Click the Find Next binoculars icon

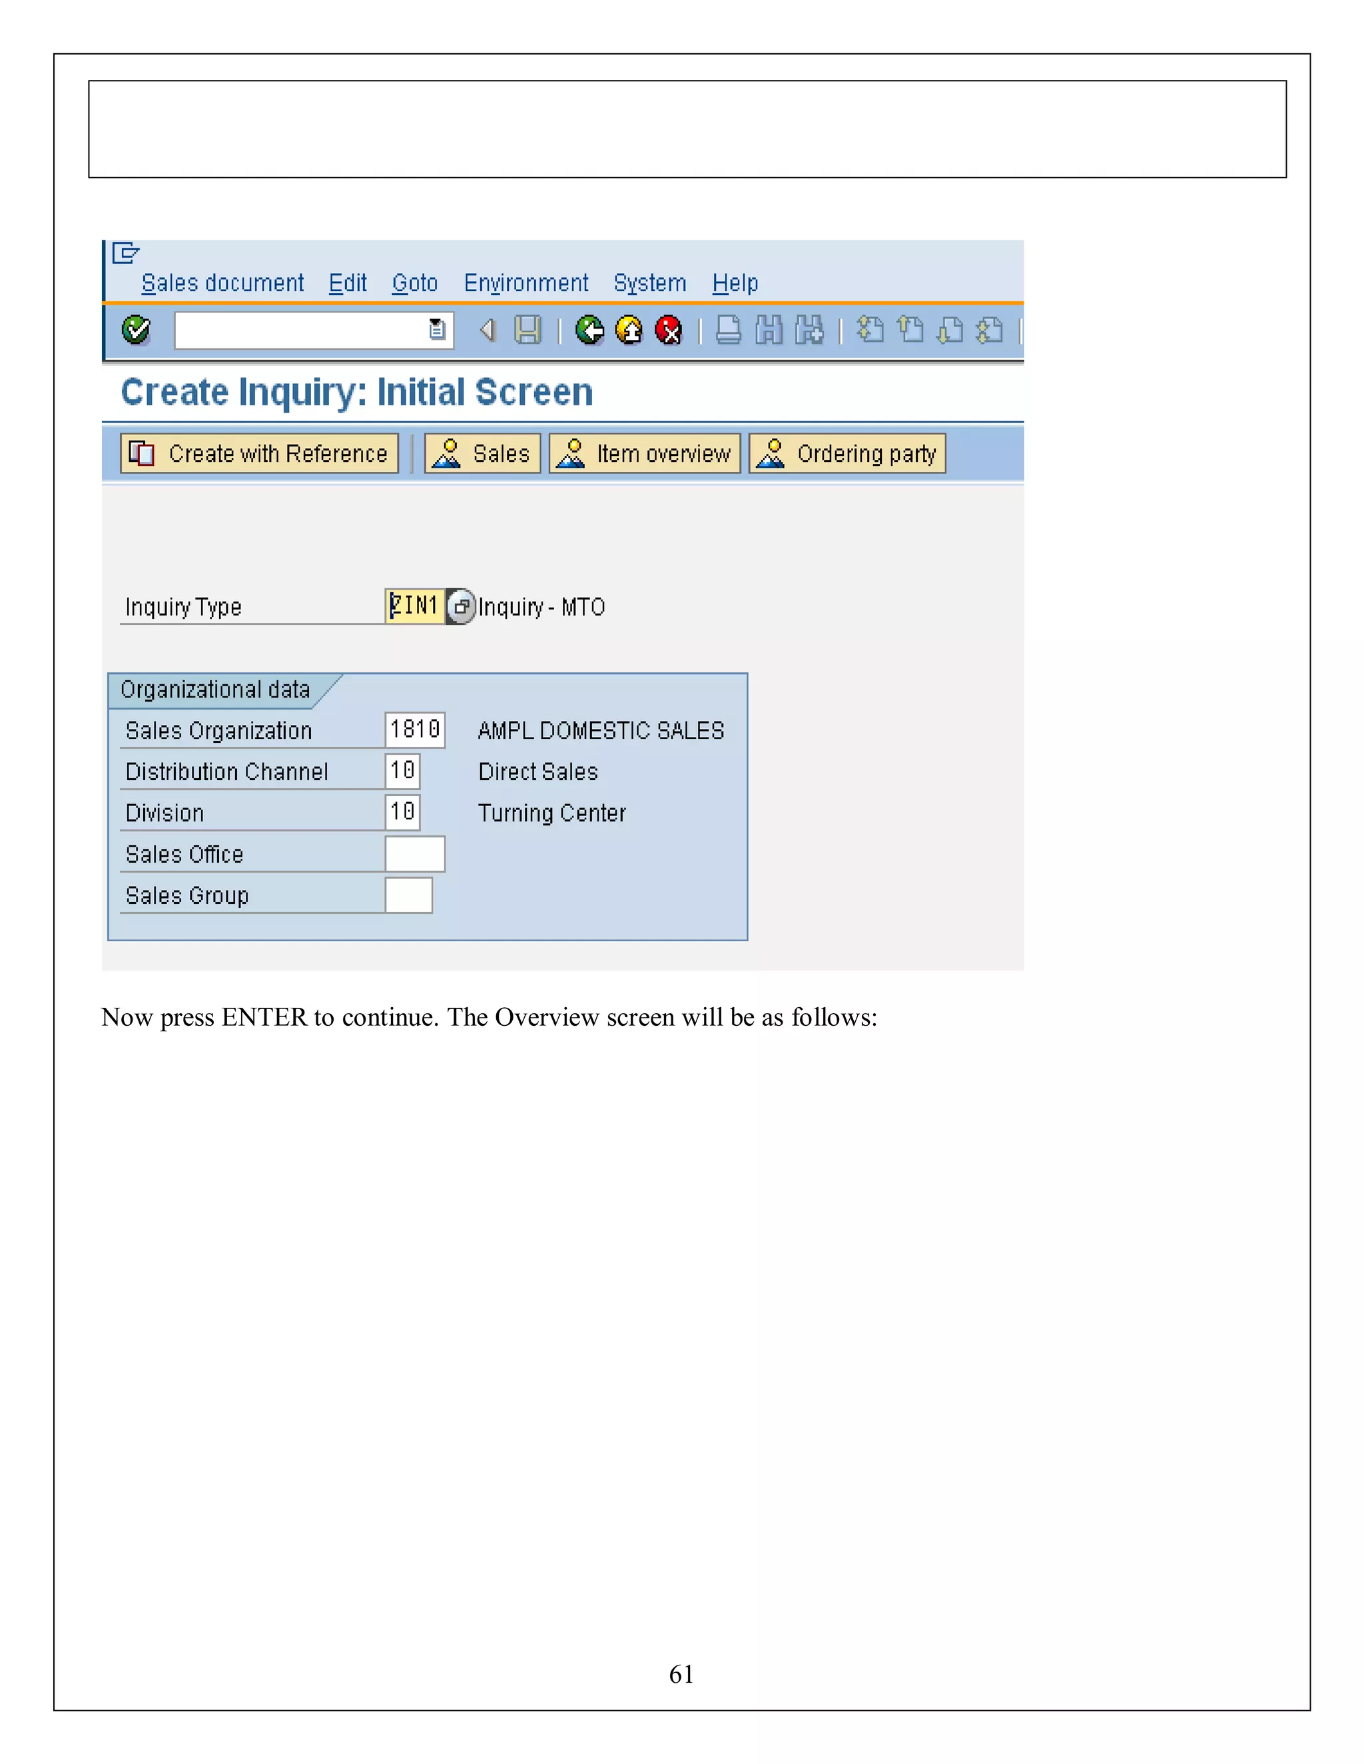(x=809, y=330)
